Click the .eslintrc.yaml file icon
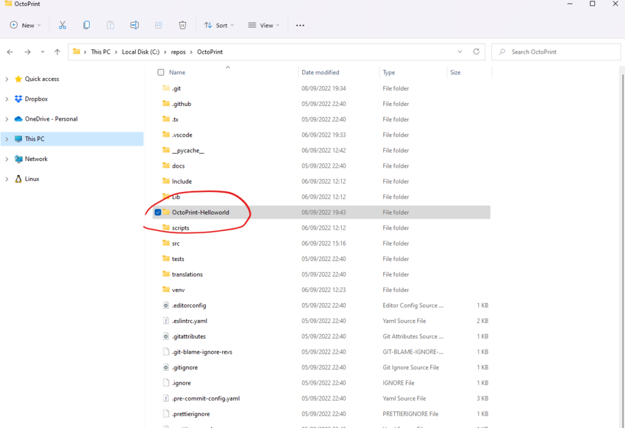625x428 pixels. coord(166,321)
